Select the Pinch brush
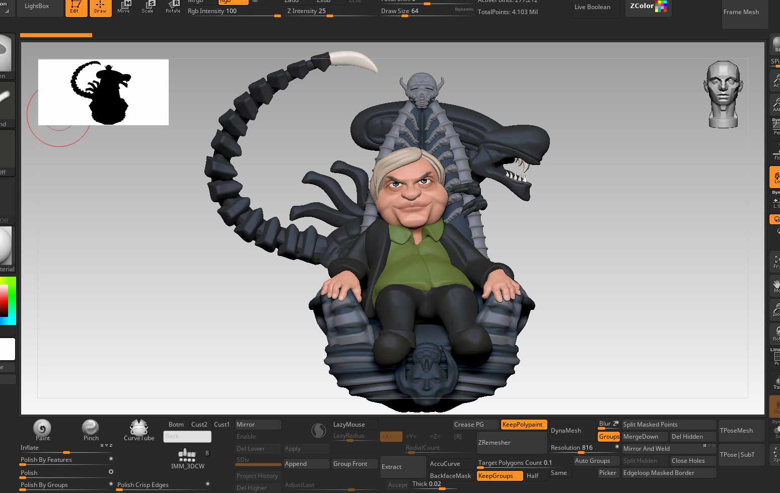This screenshot has width=780, height=493. [91, 429]
